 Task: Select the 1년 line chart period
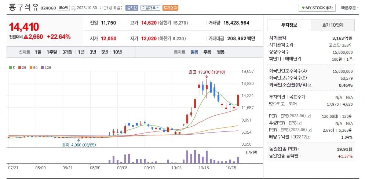tap(81, 52)
